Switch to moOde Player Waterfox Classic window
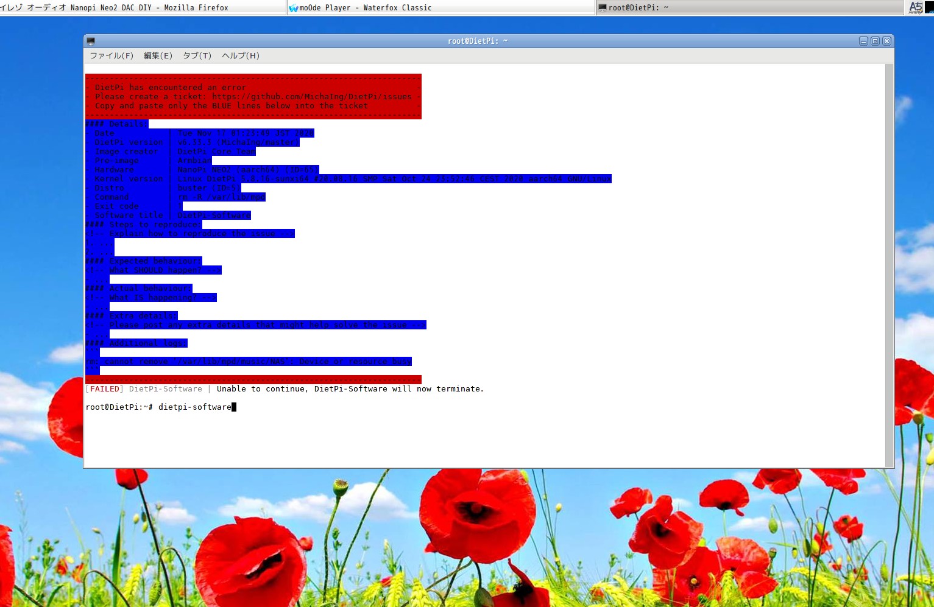Screen dimensions: 934x607 [x=366, y=8]
